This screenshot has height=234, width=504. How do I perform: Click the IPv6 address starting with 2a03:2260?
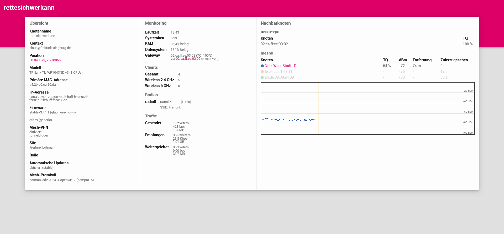coord(59,97)
